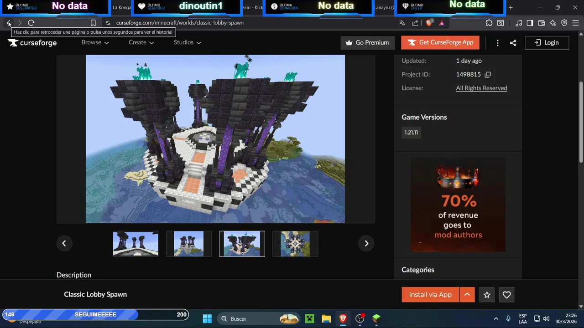This screenshot has width=584, height=328.
Task: Click Get CurseForge App button
Action: [440, 42]
